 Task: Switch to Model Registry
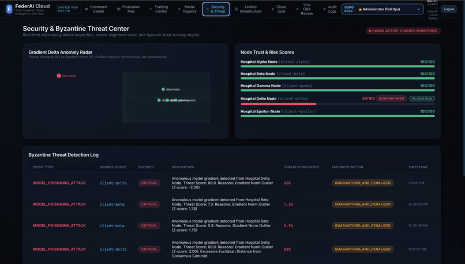coord(187,9)
